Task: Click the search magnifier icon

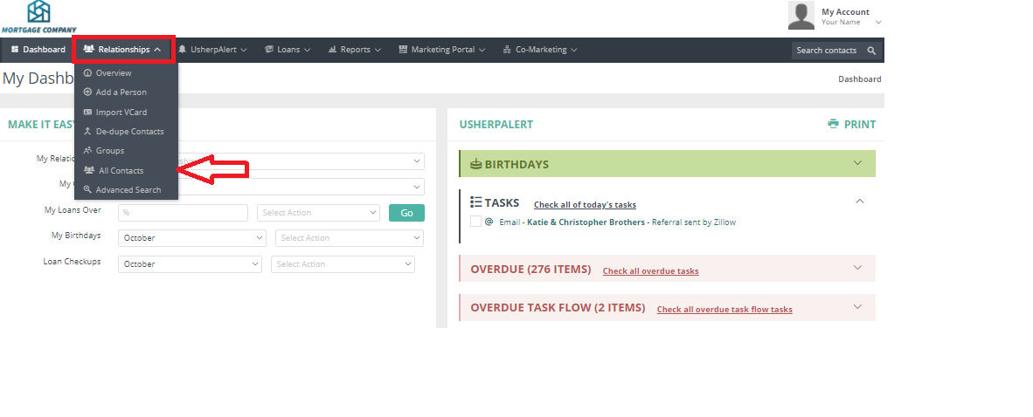Action: click(x=870, y=51)
